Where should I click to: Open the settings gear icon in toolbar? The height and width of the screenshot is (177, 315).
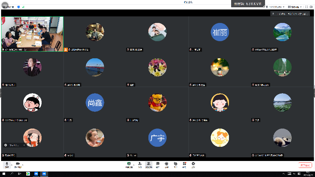tap(193, 164)
